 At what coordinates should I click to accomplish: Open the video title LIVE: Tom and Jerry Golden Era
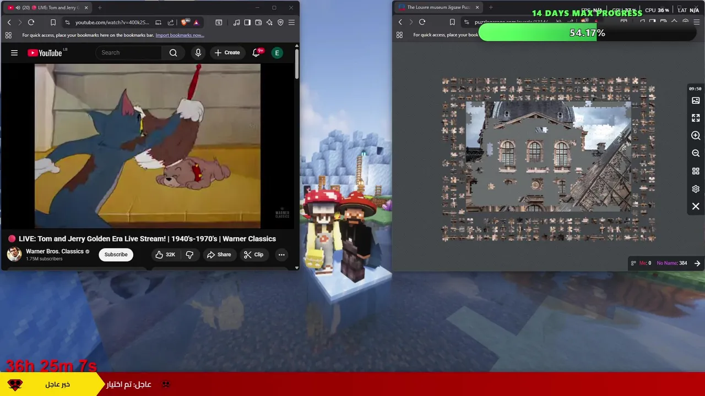pyautogui.click(x=147, y=239)
